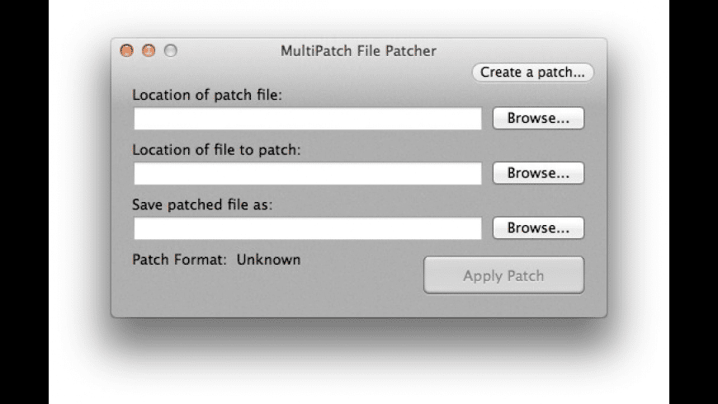Browse for the file to patch
The height and width of the screenshot is (404, 718).
538,173
